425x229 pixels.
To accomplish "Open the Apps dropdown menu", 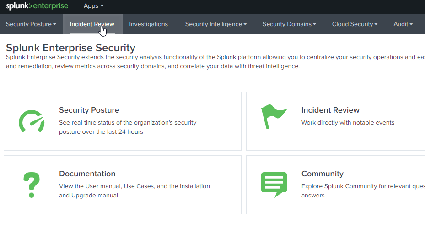I will coord(93,6).
